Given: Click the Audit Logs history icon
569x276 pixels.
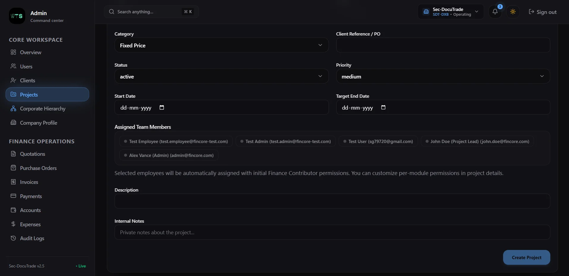Looking at the screenshot, I should [13, 238].
